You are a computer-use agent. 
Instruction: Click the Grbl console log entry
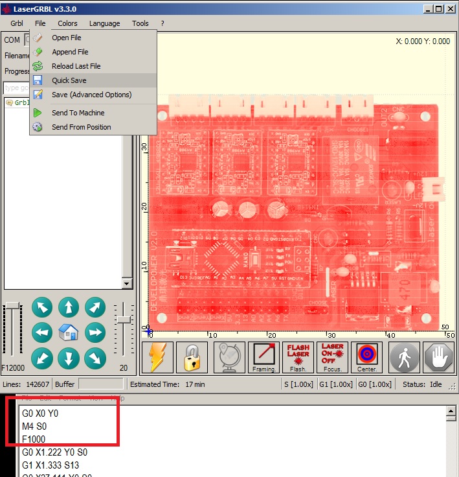click(17, 102)
